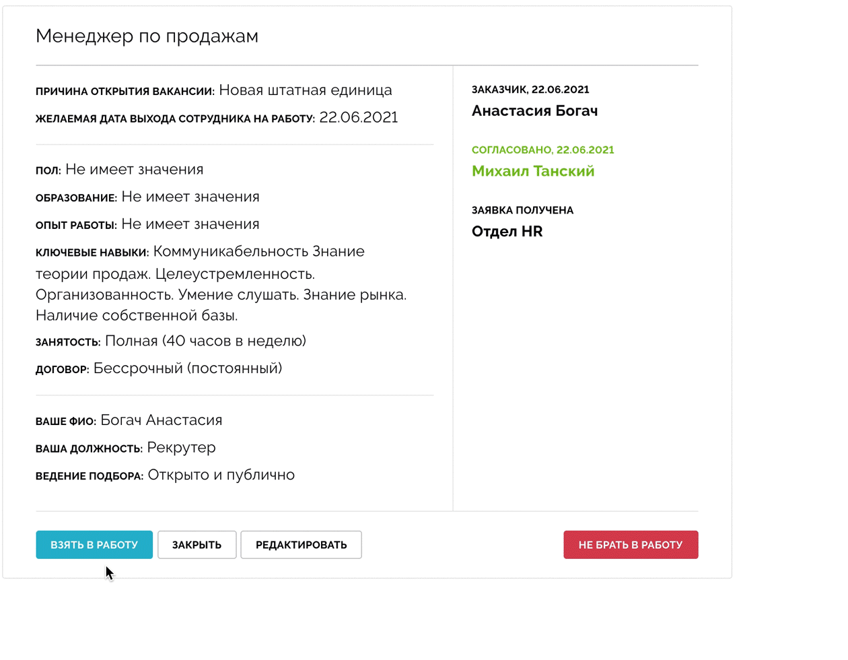
Task: Decline with the "Не брать в работу" button
Action: point(631,545)
